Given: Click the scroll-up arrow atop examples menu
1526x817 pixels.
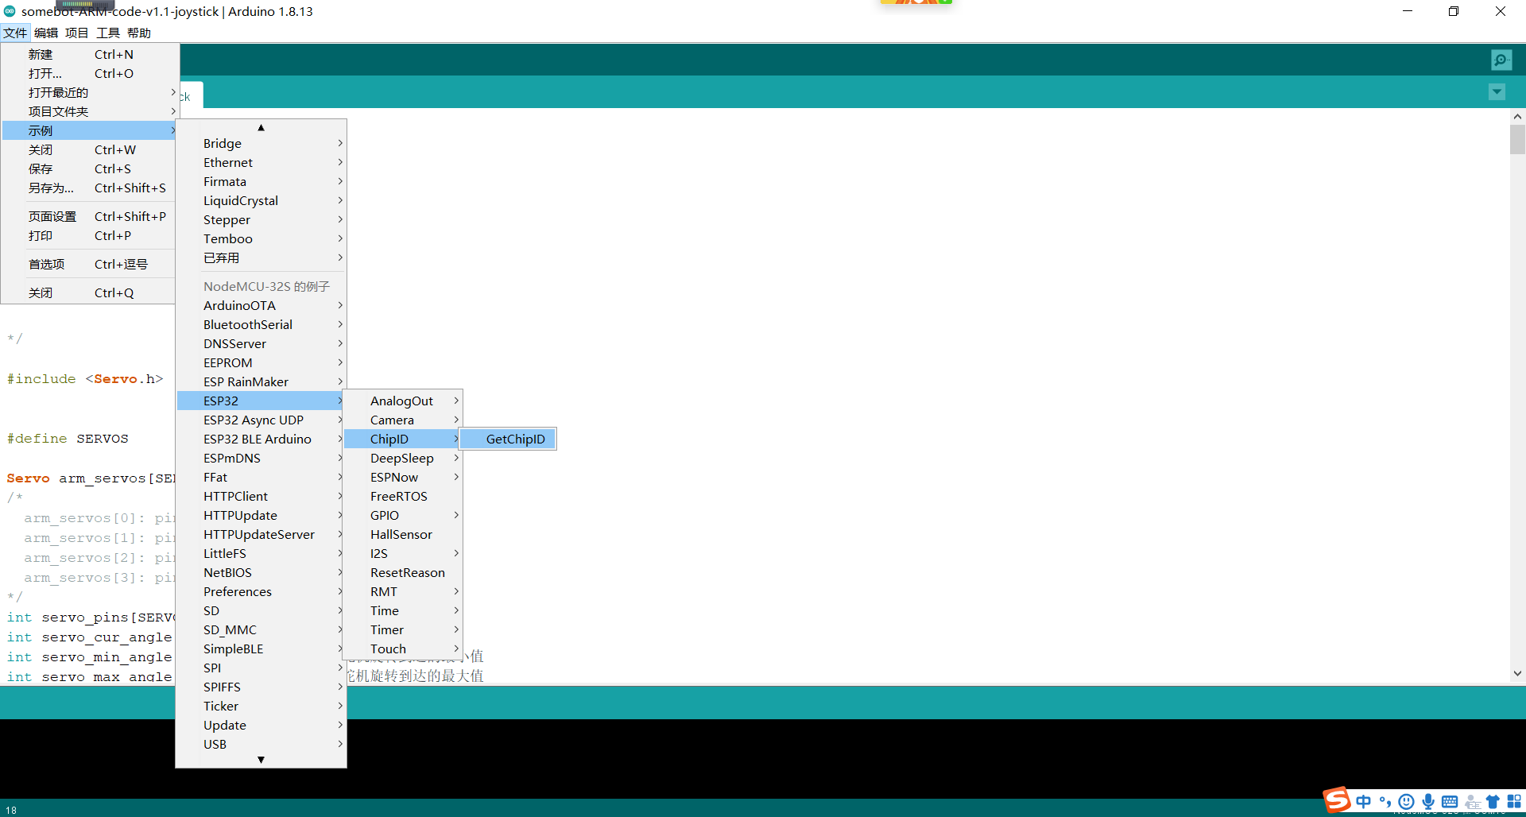Looking at the screenshot, I should [x=261, y=127].
